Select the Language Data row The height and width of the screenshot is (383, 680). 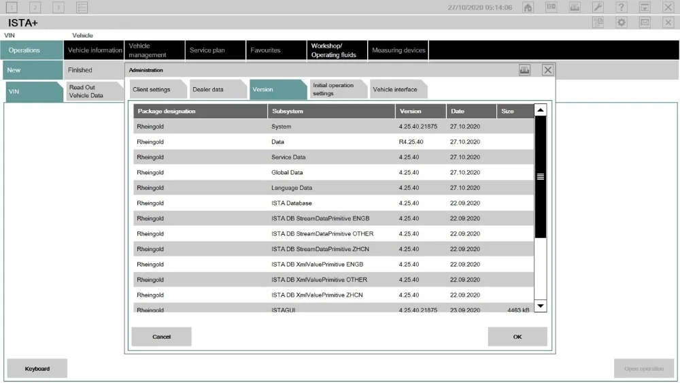(333, 188)
